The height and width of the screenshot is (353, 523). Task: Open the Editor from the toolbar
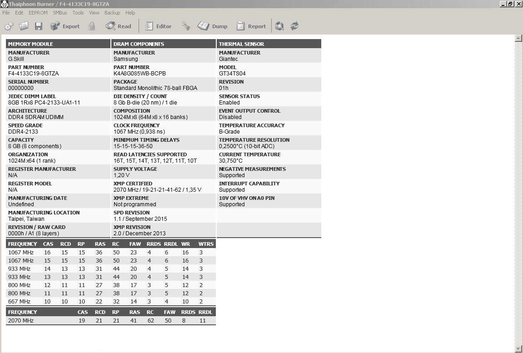[x=159, y=26]
